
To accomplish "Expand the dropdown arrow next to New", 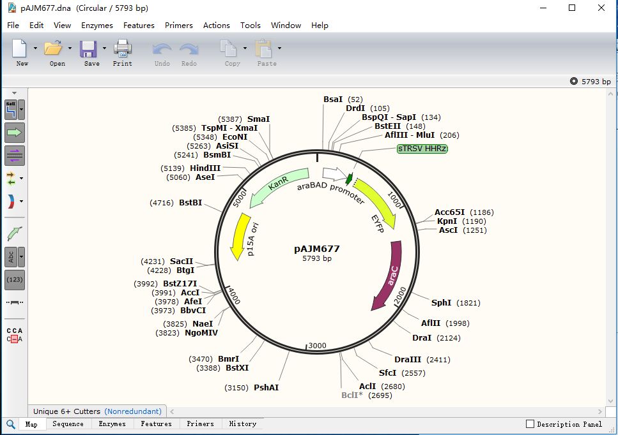I will point(35,48).
